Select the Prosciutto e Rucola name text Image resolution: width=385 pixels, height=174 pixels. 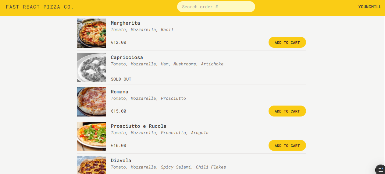pos(138,126)
